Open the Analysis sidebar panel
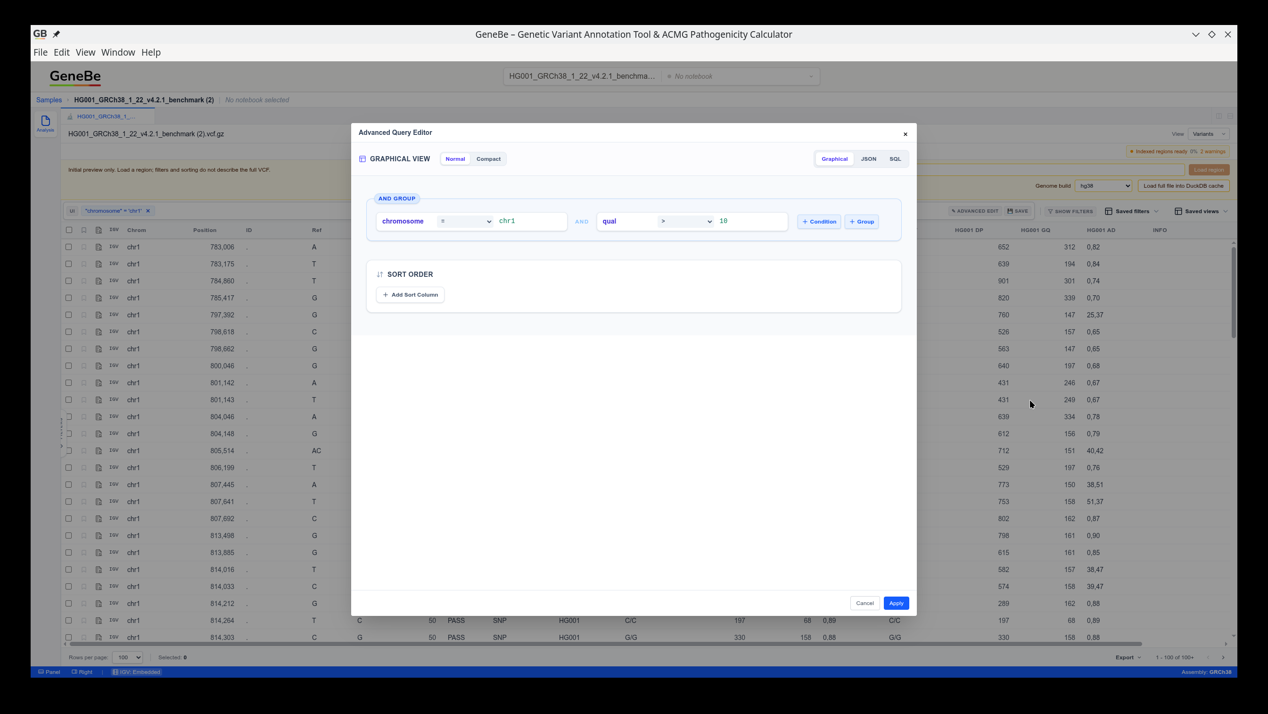The height and width of the screenshot is (714, 1268). [x=45, y=124]
